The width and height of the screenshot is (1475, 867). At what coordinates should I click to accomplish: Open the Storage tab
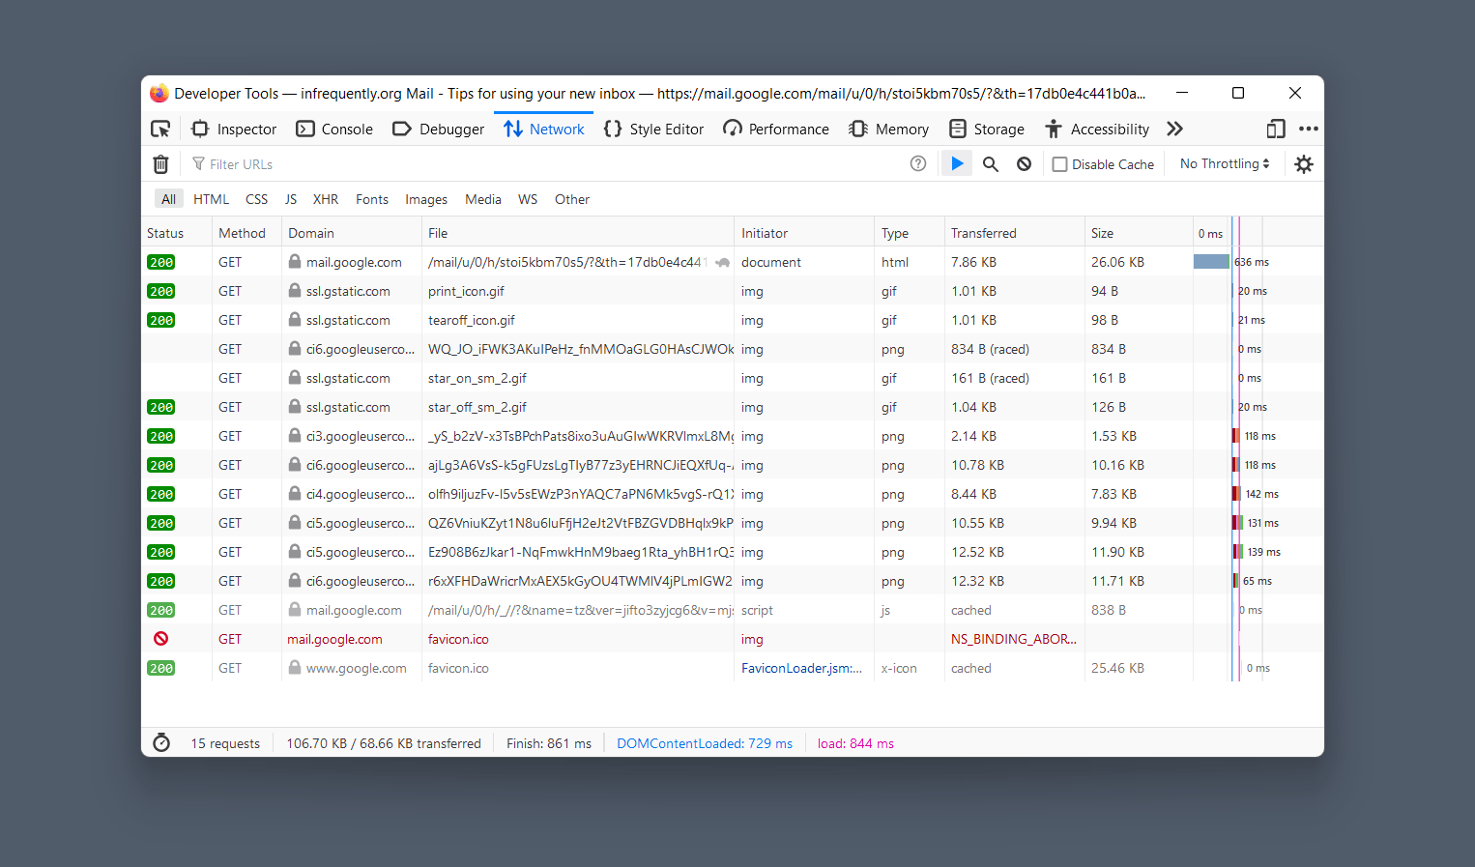coord(987,129)
